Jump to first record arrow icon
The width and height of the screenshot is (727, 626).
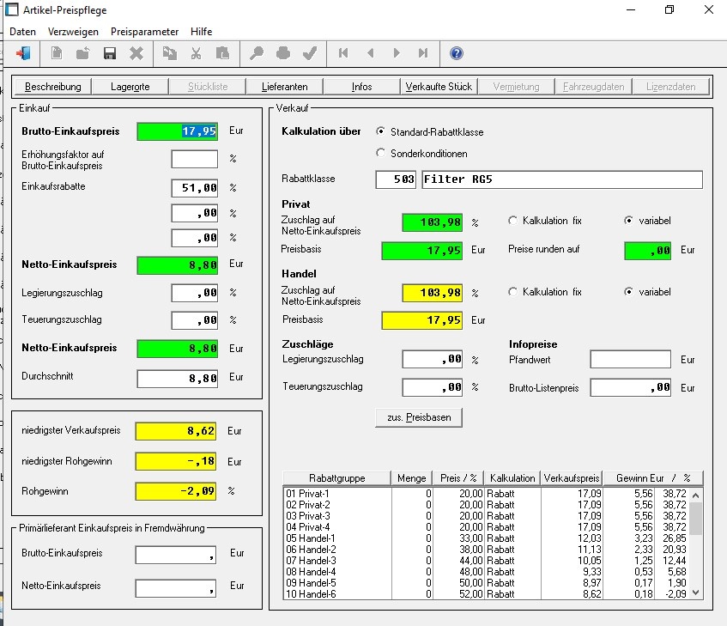(x=343, y=53)
